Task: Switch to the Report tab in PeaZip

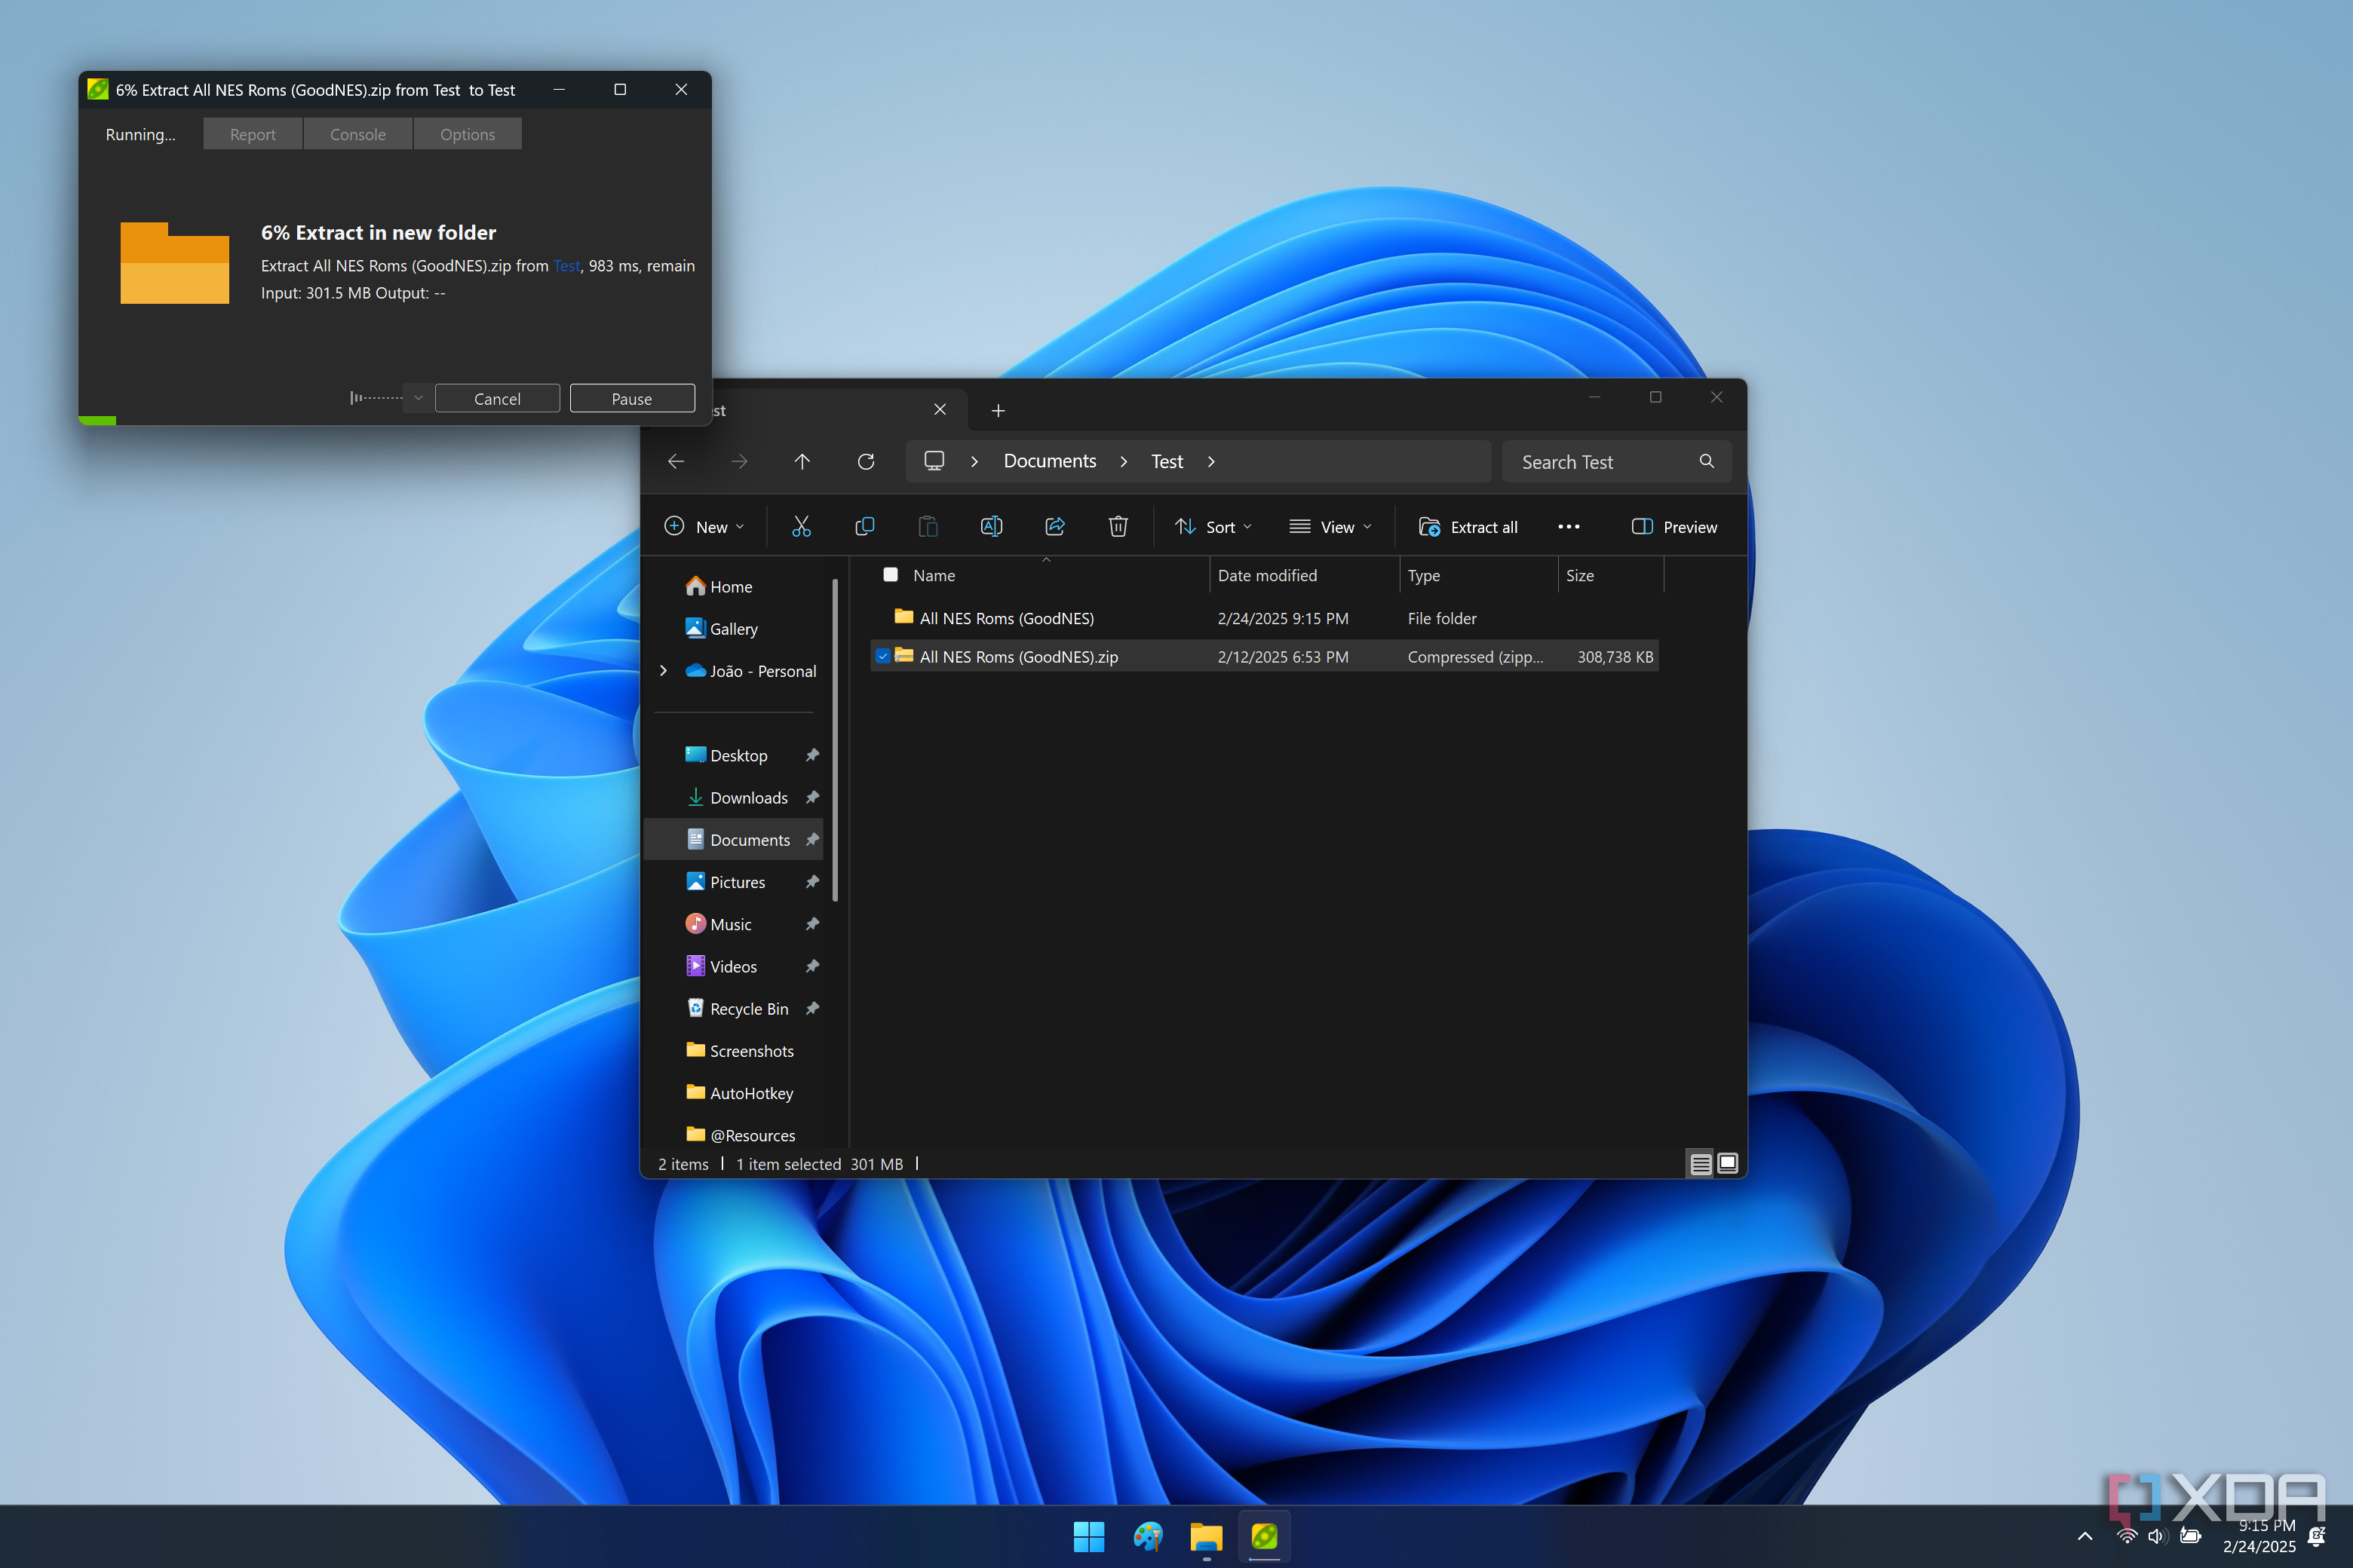Action: [x=253, y=134]
